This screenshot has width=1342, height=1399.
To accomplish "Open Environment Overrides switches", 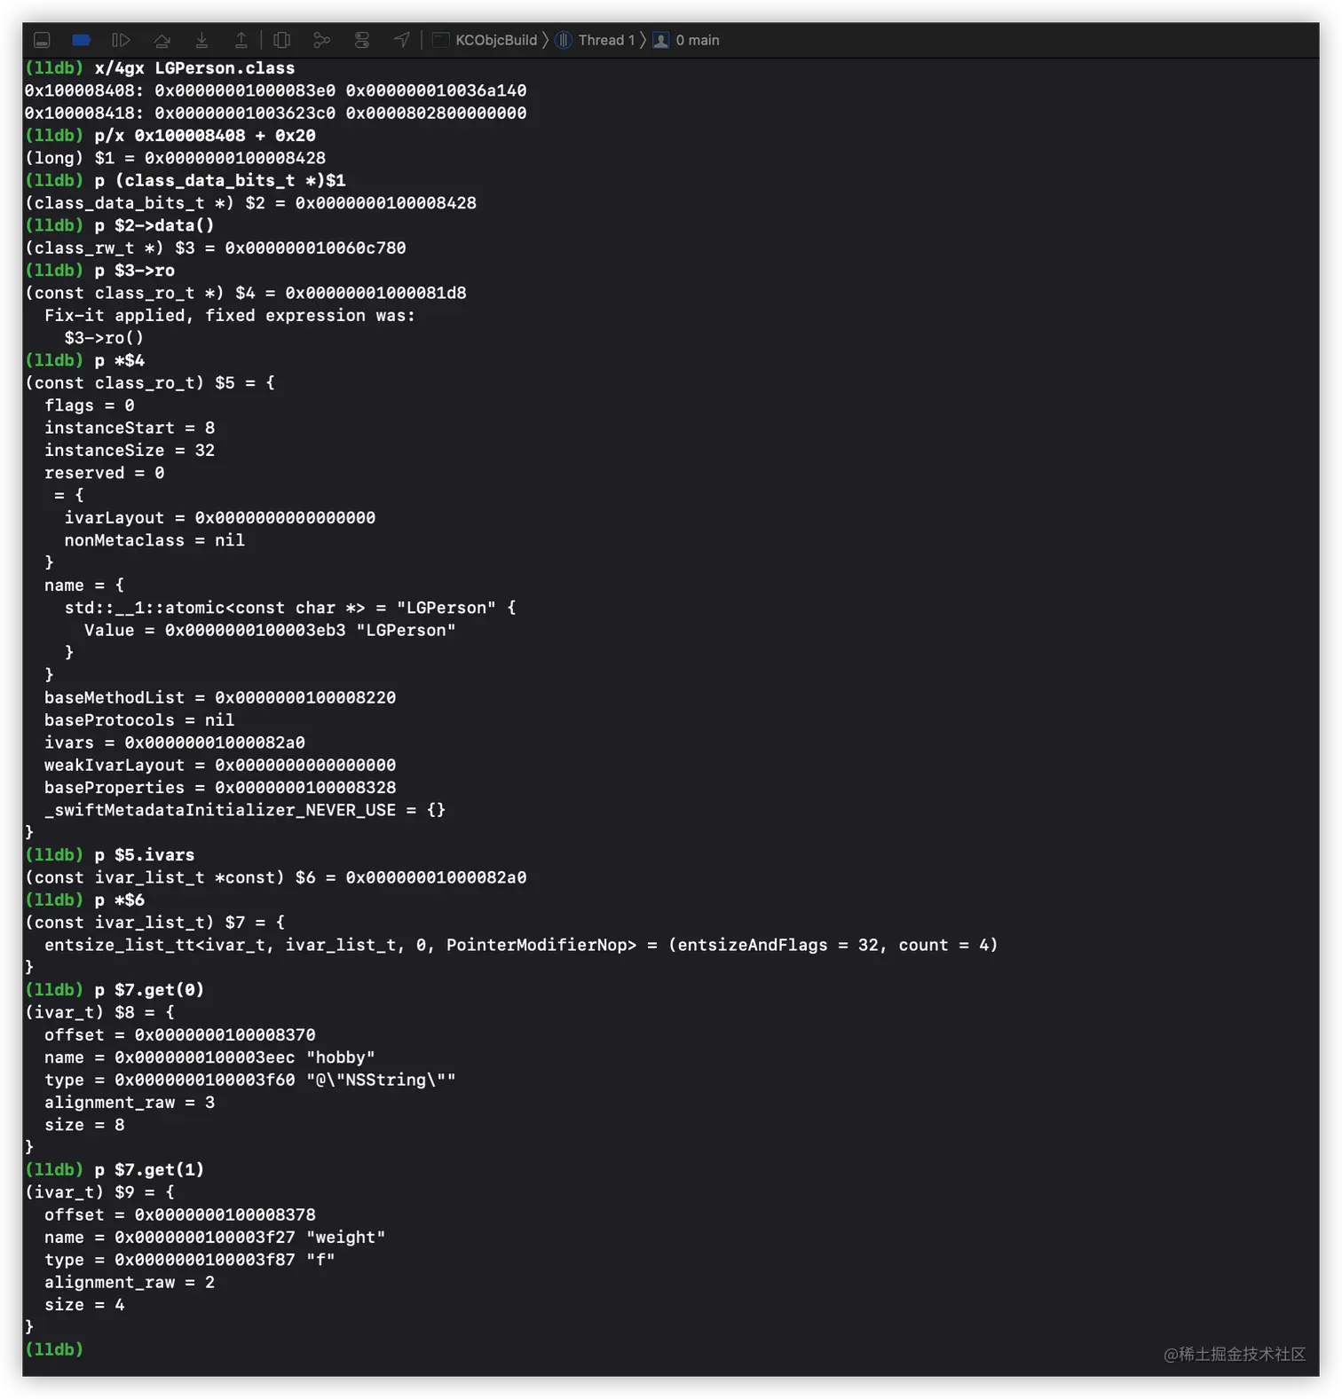I will pyautogui.click(x=361, y=40).
